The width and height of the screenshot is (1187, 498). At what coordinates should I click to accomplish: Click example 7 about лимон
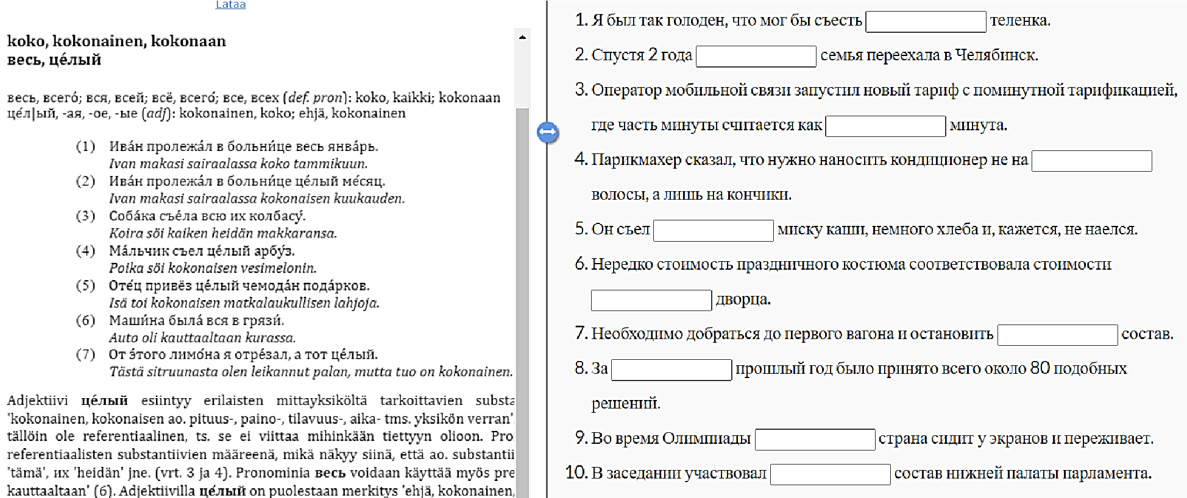243,354
